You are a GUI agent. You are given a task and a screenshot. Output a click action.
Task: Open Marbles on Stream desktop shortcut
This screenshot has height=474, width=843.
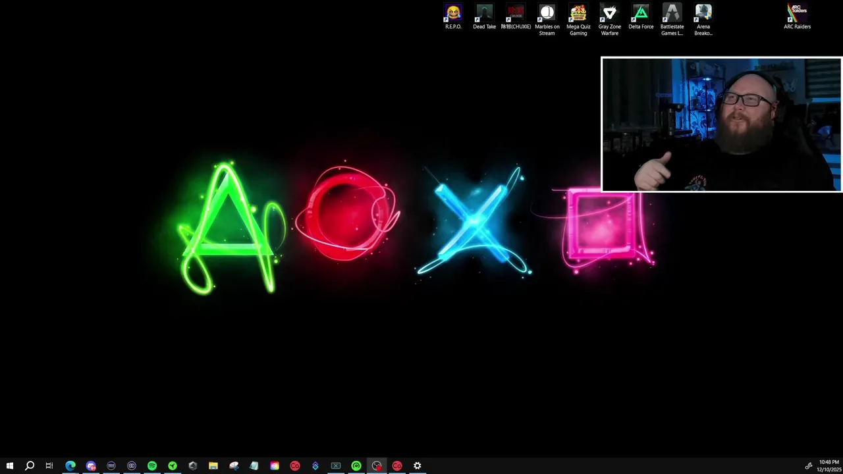(547, 20)
